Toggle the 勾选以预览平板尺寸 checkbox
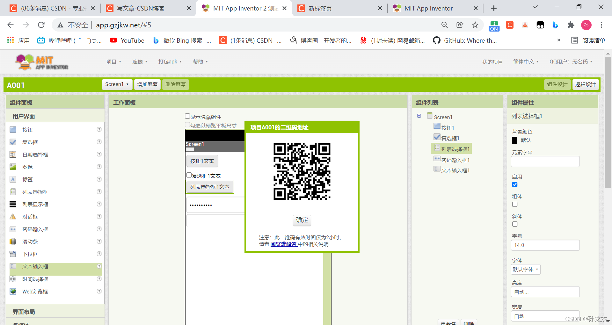Screen dimensions: 612x325 [187, 125]
